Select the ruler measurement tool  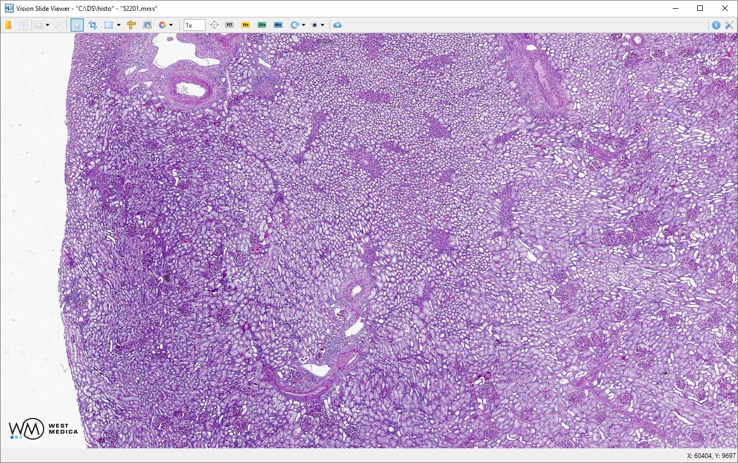[x=132, y=25]
